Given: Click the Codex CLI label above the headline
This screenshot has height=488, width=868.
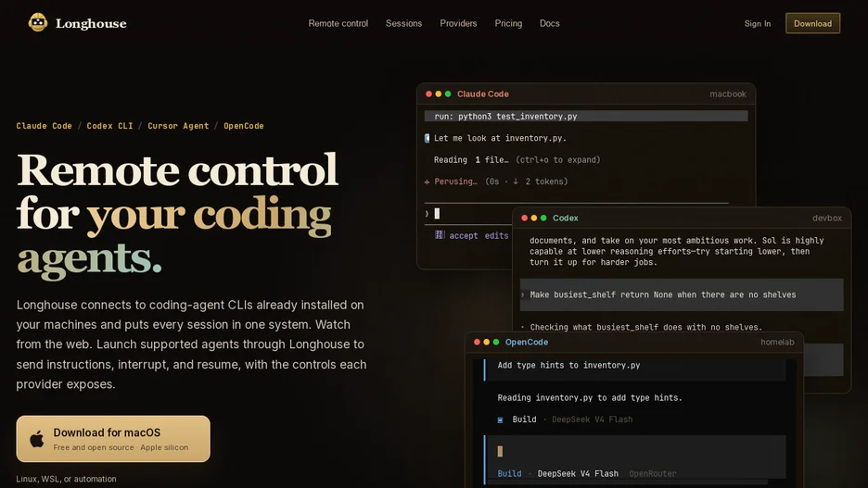Looking at the screenshot, I should (109, 125).
